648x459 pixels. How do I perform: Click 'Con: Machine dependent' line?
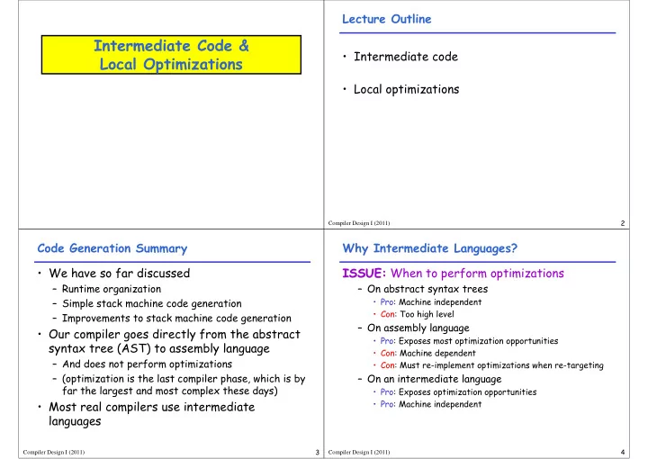(x=427, y=353)
